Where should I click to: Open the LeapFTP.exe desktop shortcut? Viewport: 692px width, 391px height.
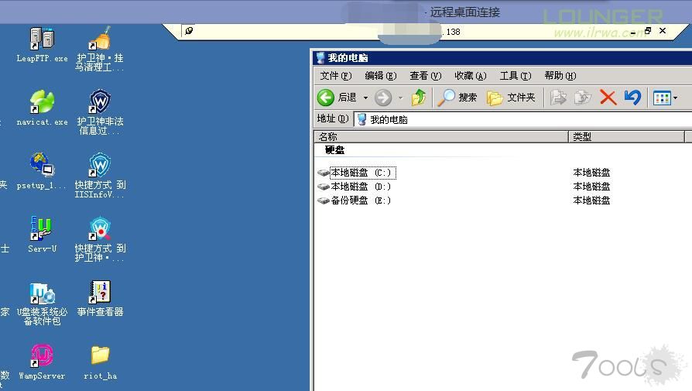pos(42,39)
